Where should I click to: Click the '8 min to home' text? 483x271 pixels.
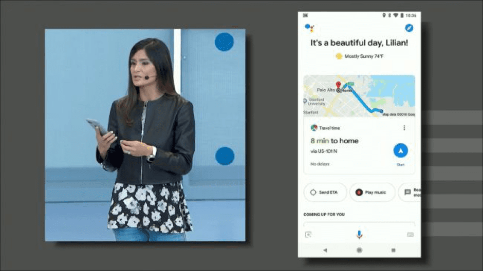click(x=335, y=141)
